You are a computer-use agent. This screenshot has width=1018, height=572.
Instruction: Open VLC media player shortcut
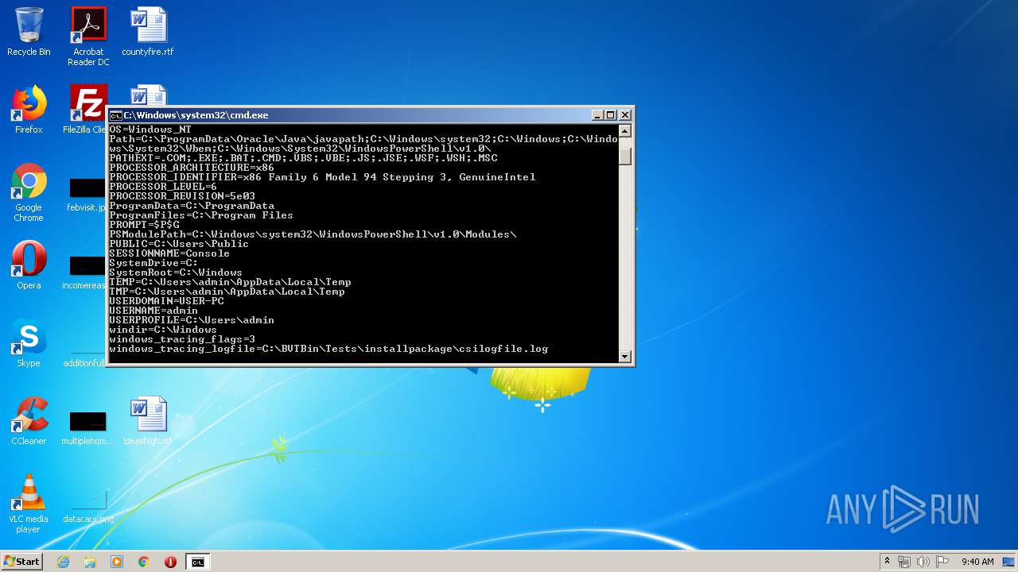click(x=29, y=504)
